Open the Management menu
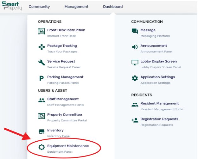Viewport: 198px width, 159px height. coord(76,7)
